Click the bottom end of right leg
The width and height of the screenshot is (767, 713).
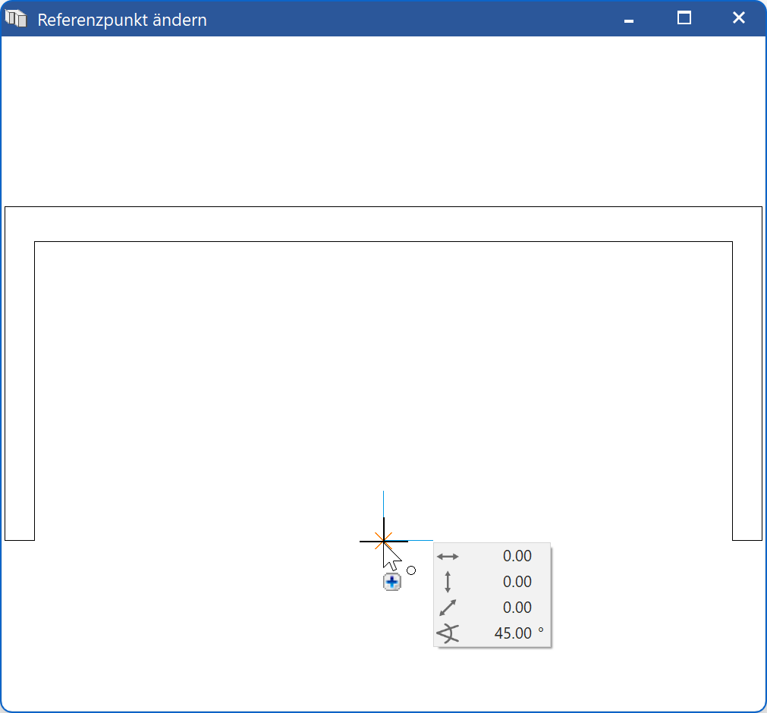point(747,540)
